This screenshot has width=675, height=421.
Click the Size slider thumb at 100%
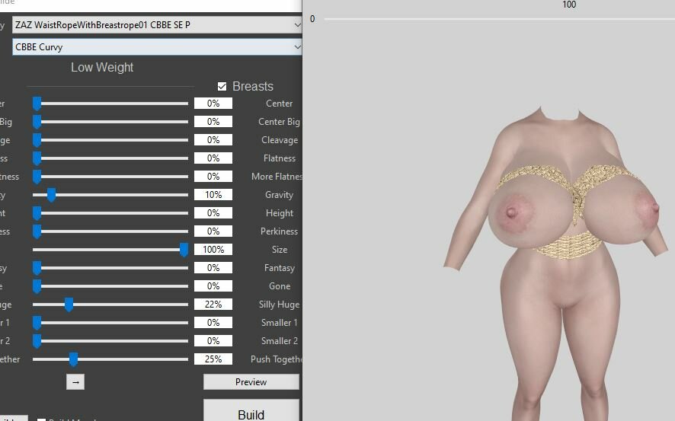pos(184,250)
